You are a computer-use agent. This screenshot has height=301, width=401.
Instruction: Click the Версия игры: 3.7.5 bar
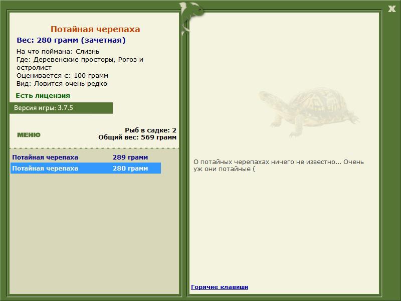coord(61,108)
